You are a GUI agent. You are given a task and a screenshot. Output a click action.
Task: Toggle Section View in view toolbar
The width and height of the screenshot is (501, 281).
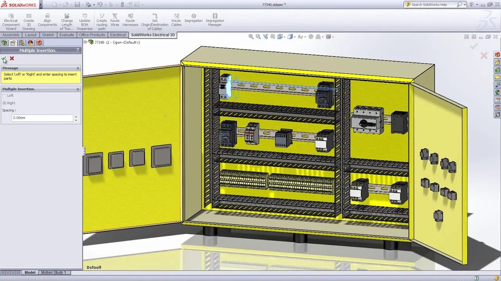pos(273,36)
